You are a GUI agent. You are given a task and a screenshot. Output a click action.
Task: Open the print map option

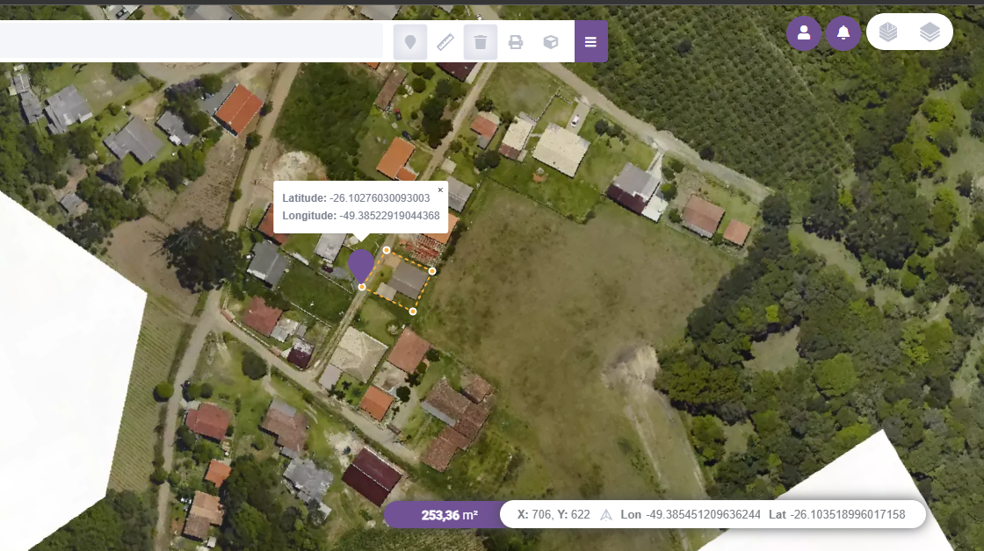point(515,42)
